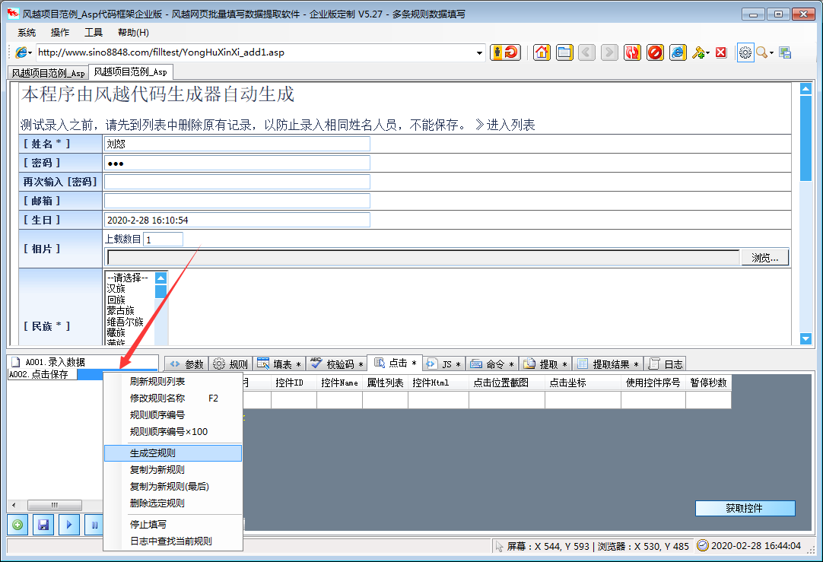
Task: Open the 操作 menu
Action: point(60,33)
